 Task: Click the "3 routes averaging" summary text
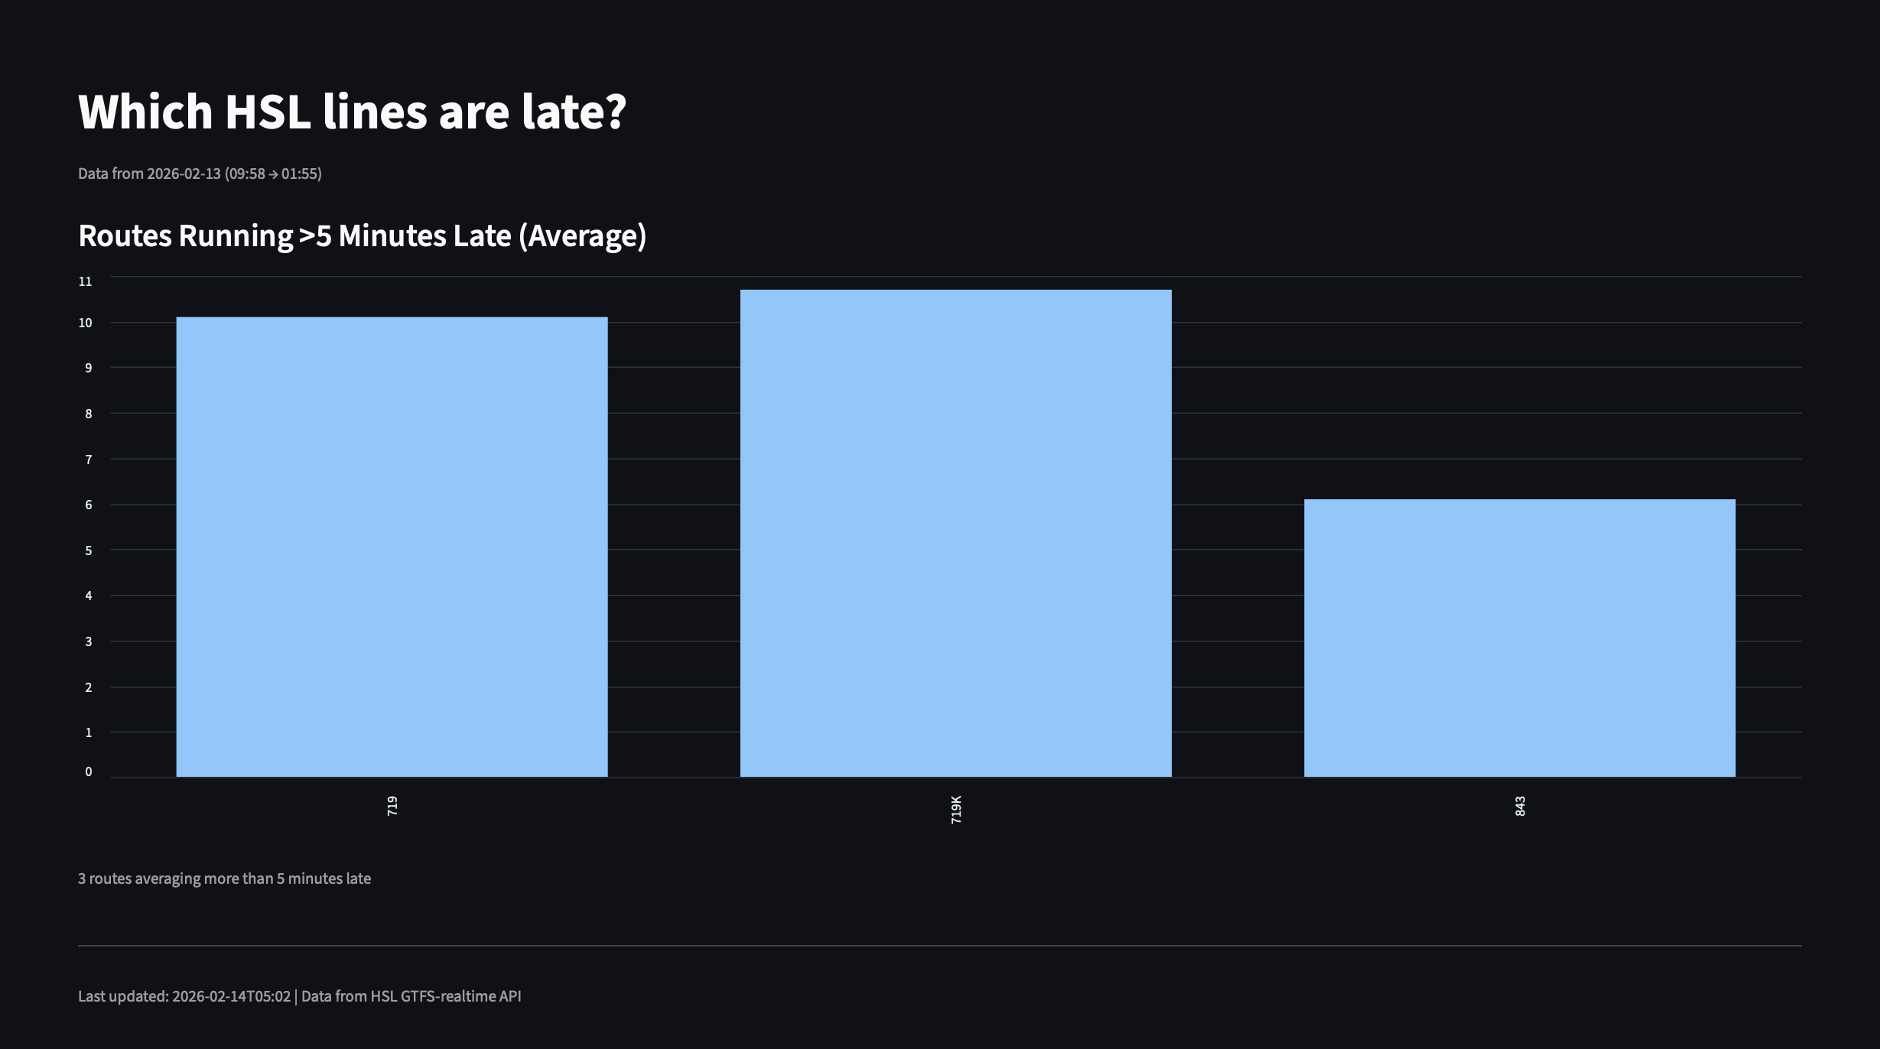point(224,878)
